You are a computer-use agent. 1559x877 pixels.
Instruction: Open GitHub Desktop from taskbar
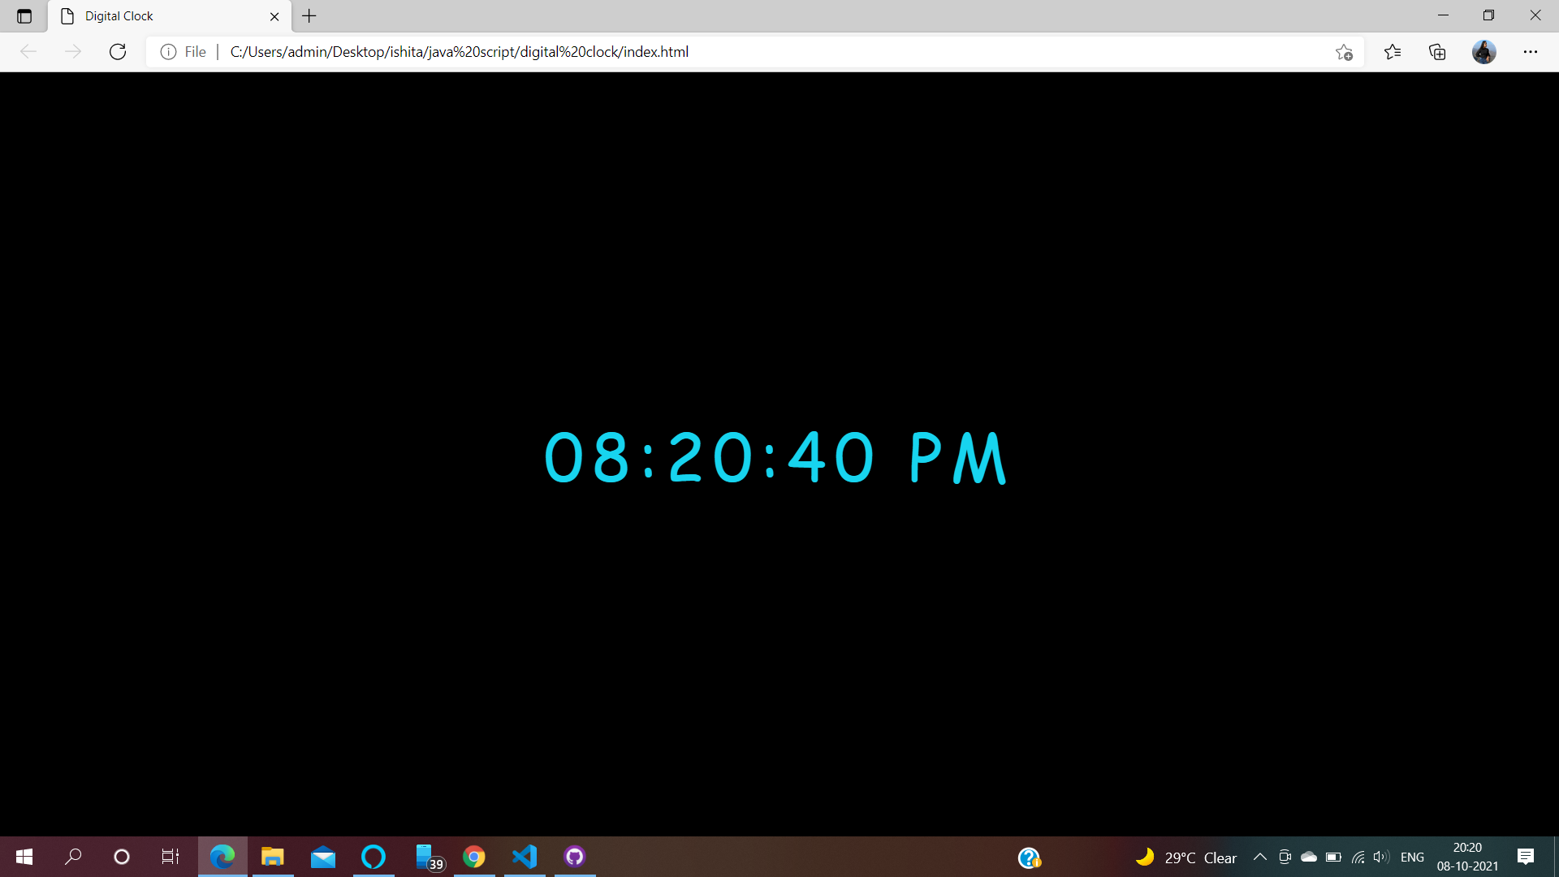(x=575, y=857)
